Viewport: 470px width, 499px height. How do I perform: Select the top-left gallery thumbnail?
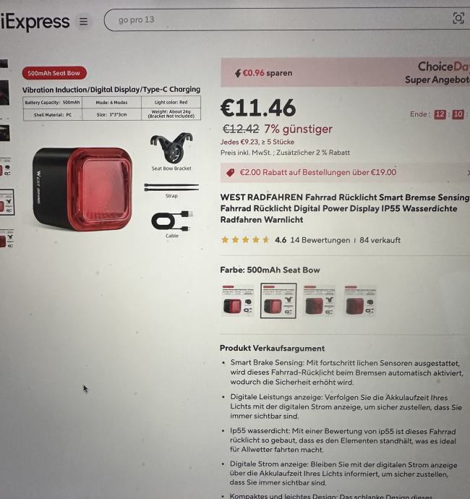coord(4,64)
